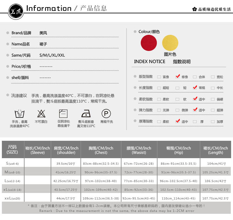Select the xxL(us20) size row label
Image resolution: width=233 pixels, height=220 pixels.
12,198
